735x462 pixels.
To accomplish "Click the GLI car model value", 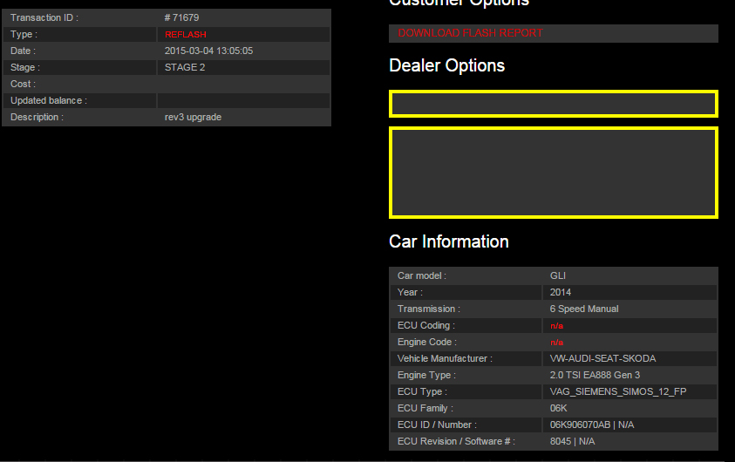I will point(558,276).
